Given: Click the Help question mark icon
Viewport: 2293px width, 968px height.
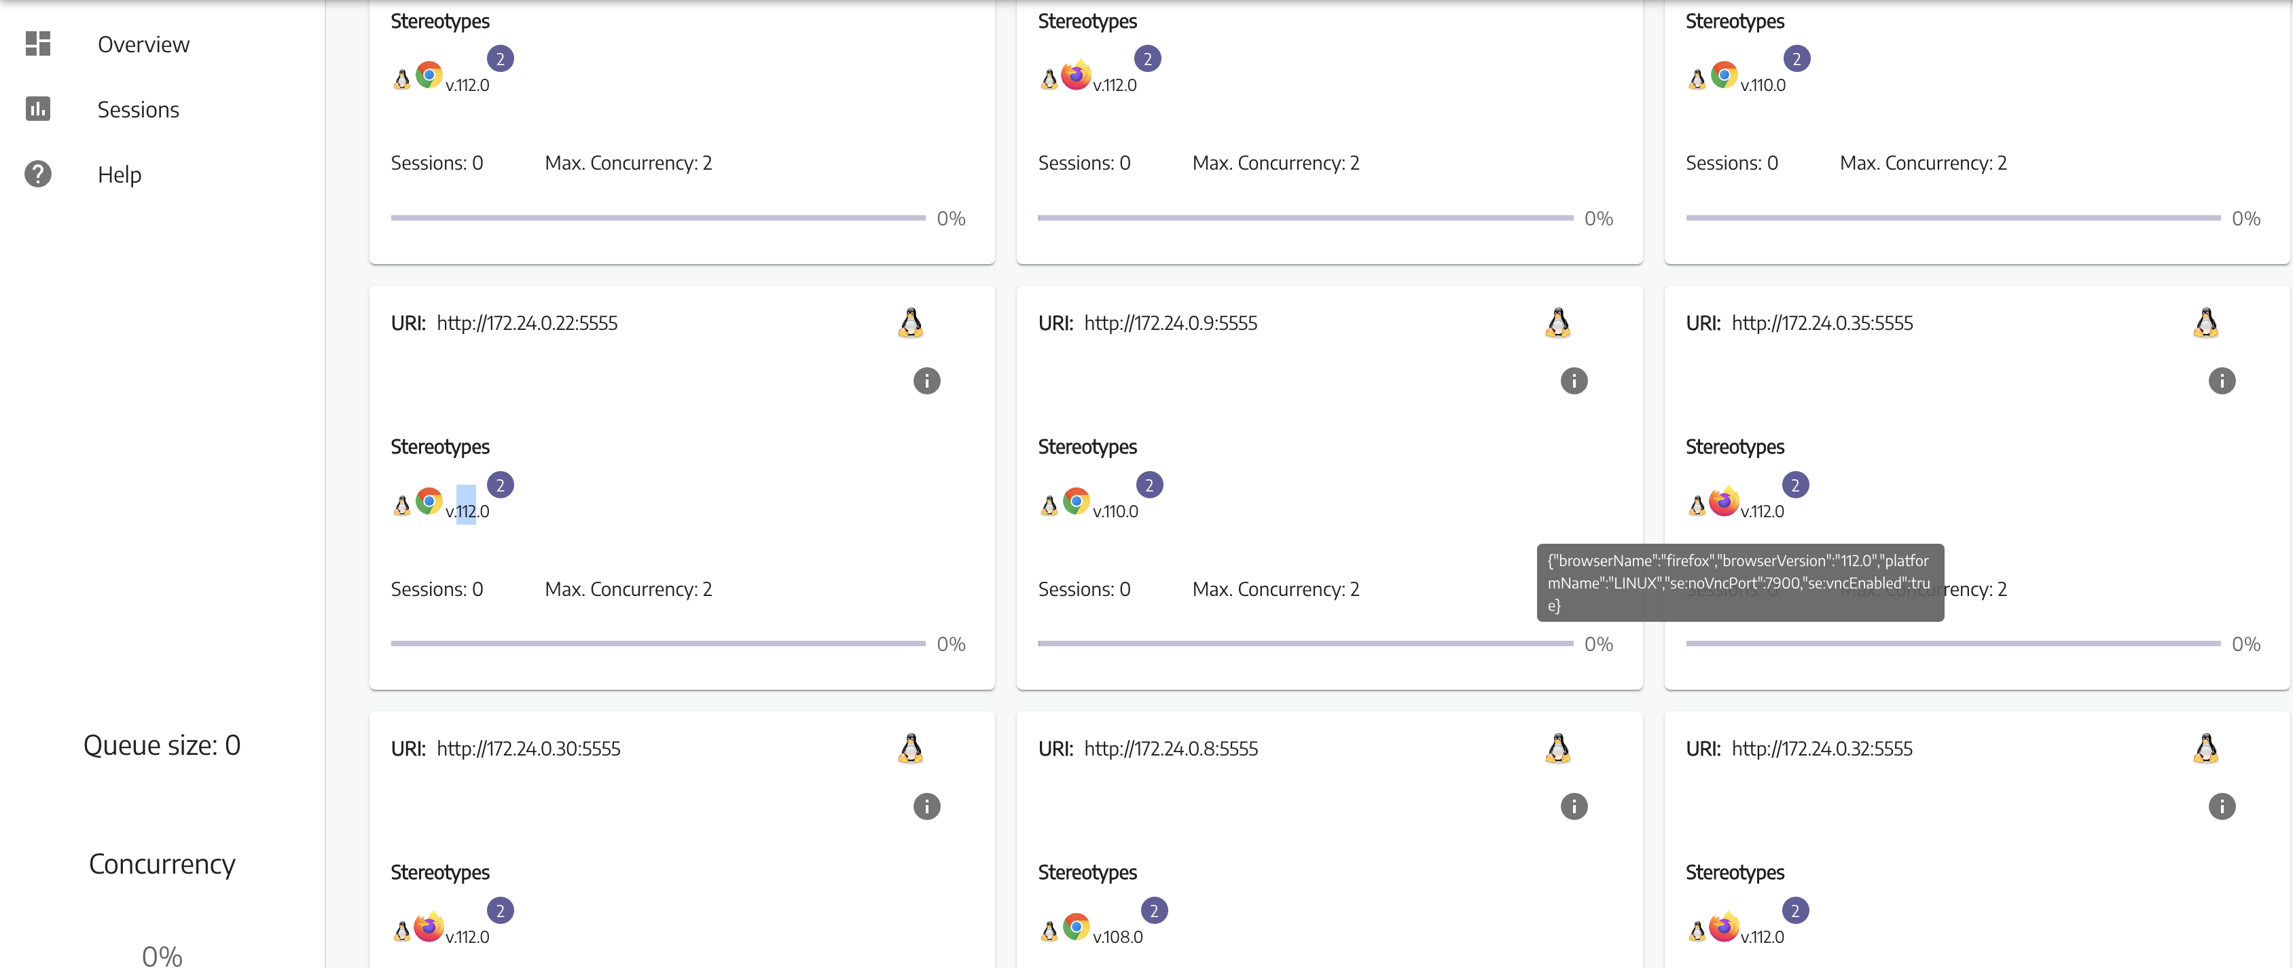Looking at the screenshot, I should pos(37,174).
